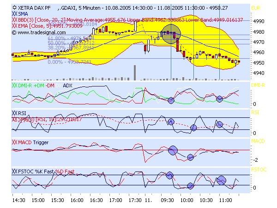The height and width of the screenshot is (208, 277).
Task: Click the red XX icon beside EMA [Close, 5]
Action: tap(15, 26)
